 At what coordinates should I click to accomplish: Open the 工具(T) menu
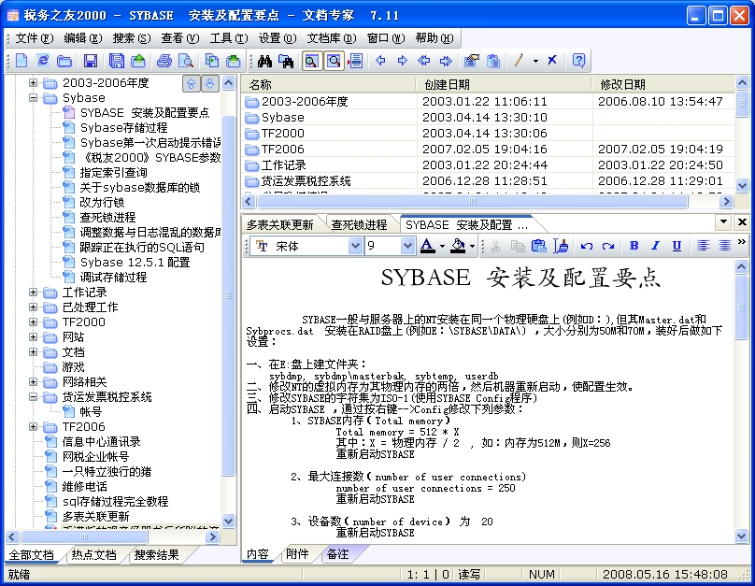(x=229, y=38)
